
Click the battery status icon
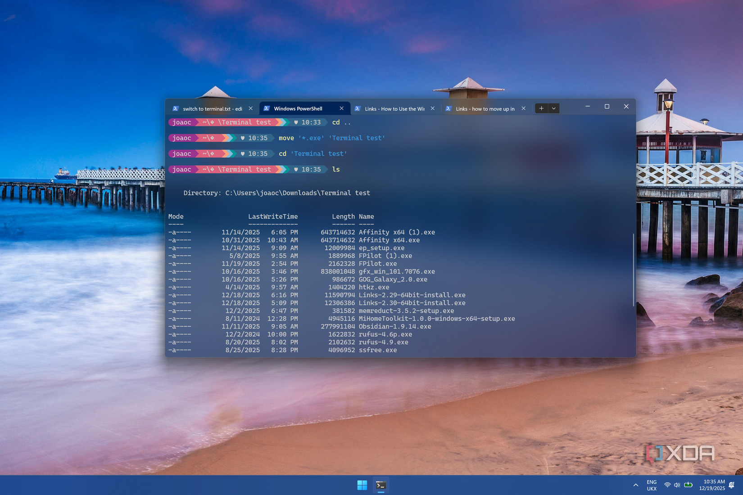(x=688, y=485)
